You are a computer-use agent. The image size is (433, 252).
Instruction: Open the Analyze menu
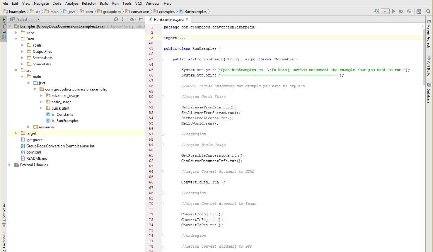(x=72, y=3)
